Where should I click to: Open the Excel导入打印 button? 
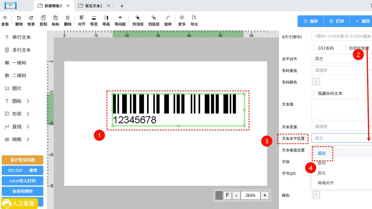pos(22,181)
